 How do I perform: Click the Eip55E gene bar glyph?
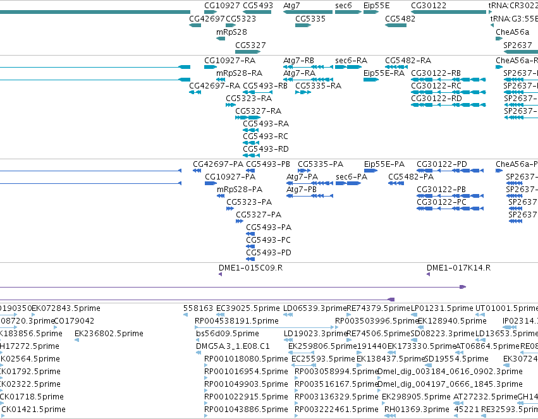pos(371,12)
